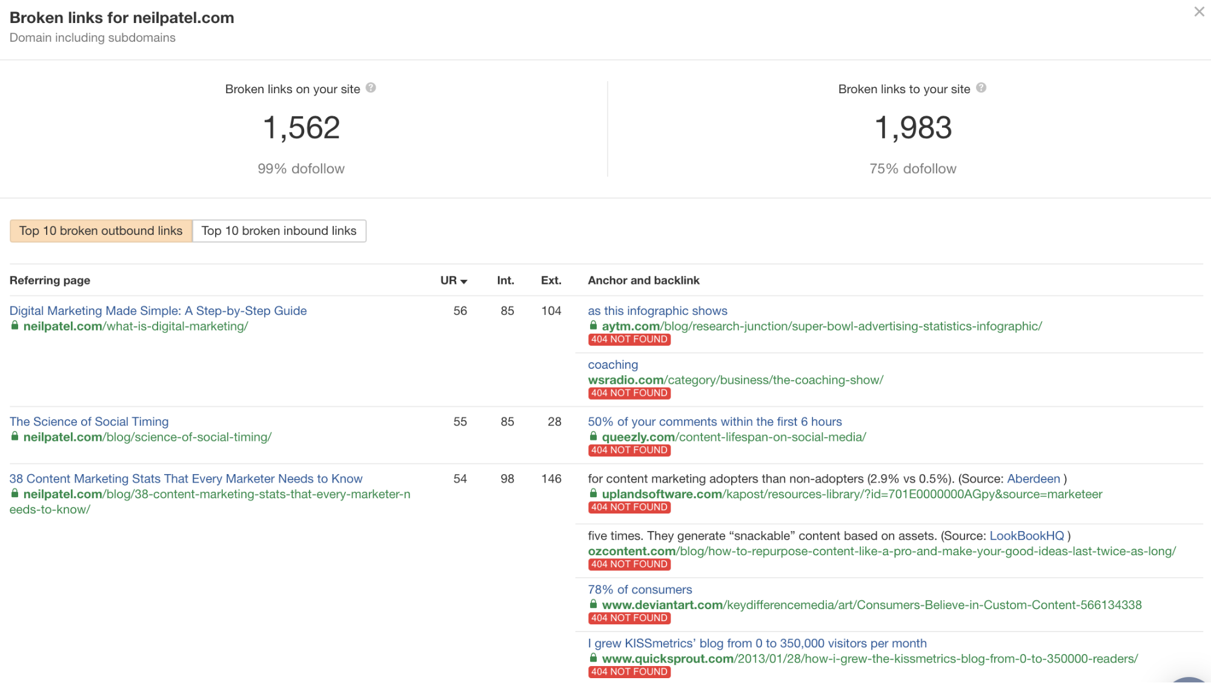Click lock icon beside science-of-social-timing URL
Viewport: 1211px width, 683px height.
(x=15, y=437)
